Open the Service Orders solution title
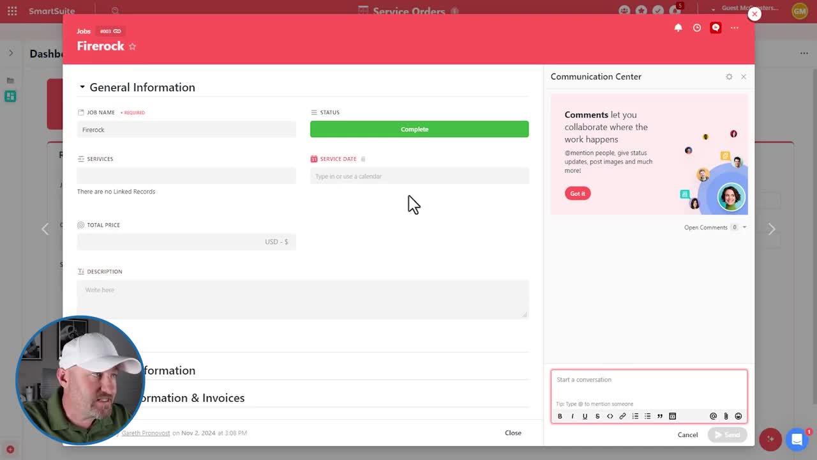This screenshot has height=460, width=817. click(409, 11)
